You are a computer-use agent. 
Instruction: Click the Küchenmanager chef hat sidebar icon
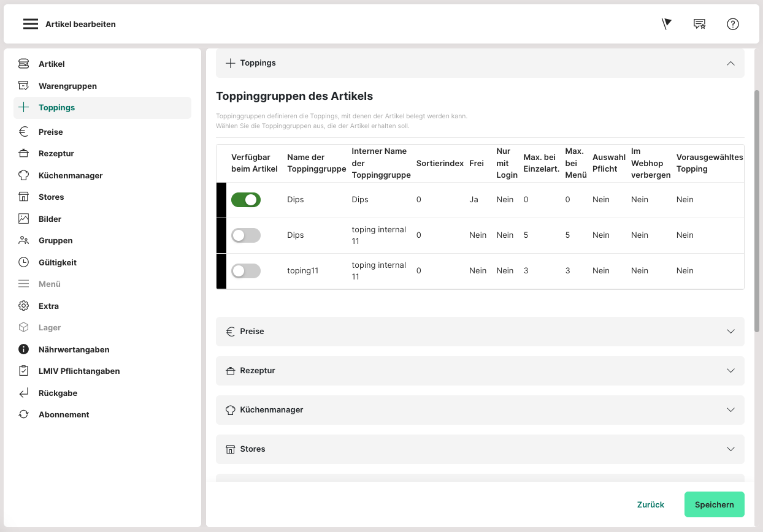point(23,175)
